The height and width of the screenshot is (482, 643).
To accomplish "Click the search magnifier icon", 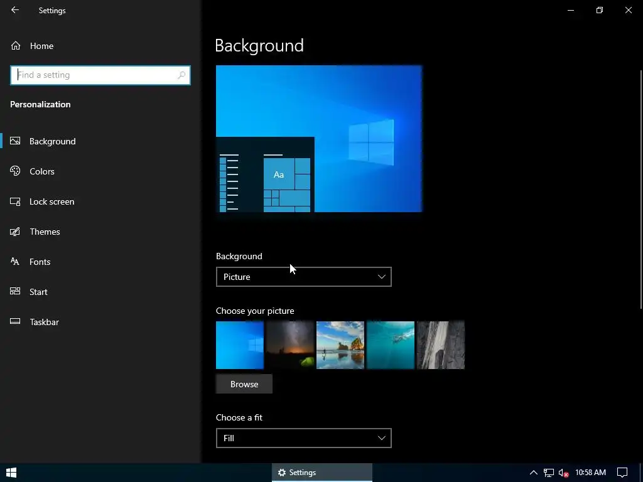I will click(181, 75).
